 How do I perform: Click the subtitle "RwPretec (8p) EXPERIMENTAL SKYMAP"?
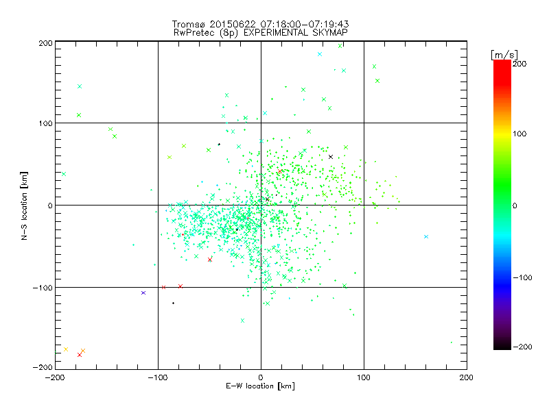[260, 32]
